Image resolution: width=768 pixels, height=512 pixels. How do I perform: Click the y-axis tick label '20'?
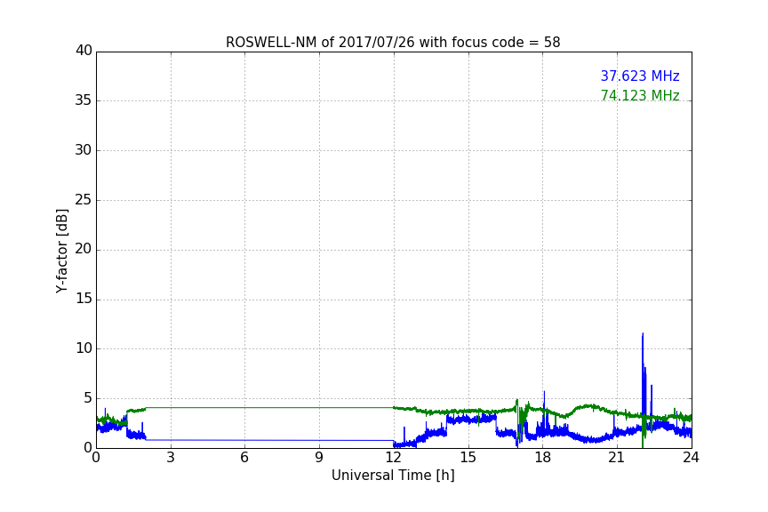(84, 250)
